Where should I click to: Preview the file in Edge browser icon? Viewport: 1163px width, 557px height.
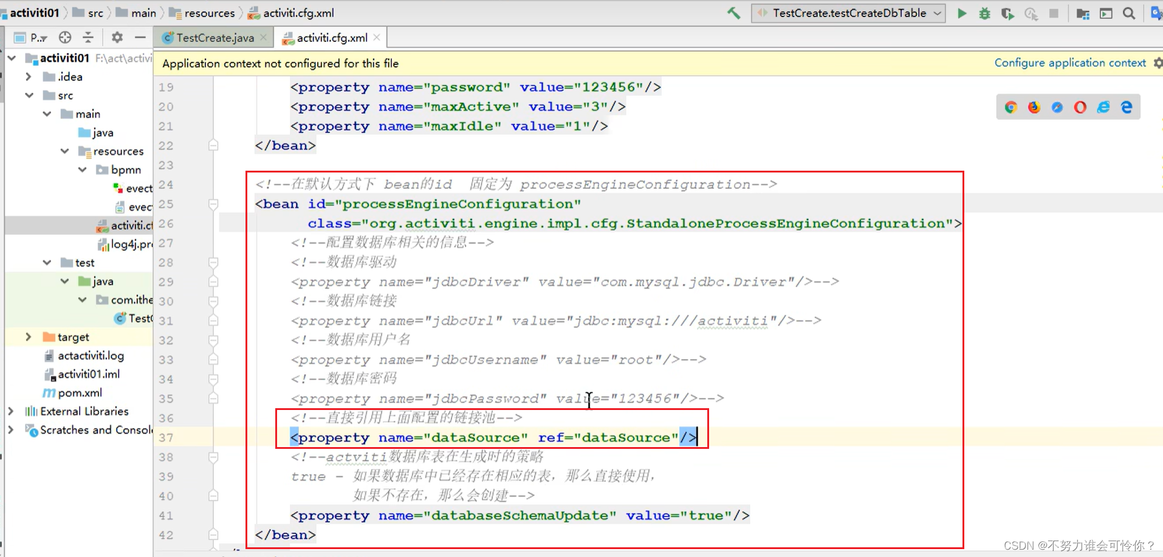coord(1127,106)
